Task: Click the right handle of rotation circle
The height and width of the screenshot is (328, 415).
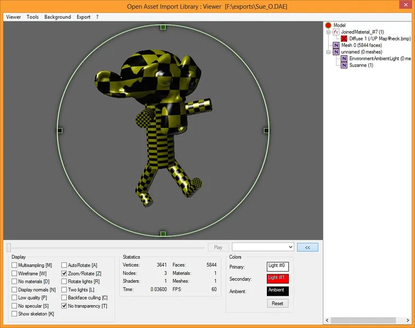Action: click(x=266, y=131)
